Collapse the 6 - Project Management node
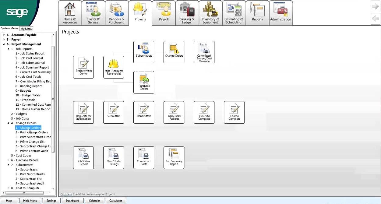Screen dimensions: 381x204 [4, 44]
